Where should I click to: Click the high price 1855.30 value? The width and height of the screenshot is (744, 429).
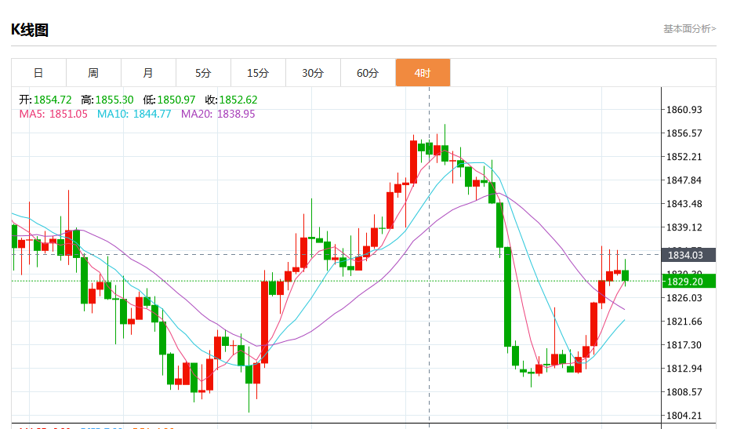pos(114,100)
